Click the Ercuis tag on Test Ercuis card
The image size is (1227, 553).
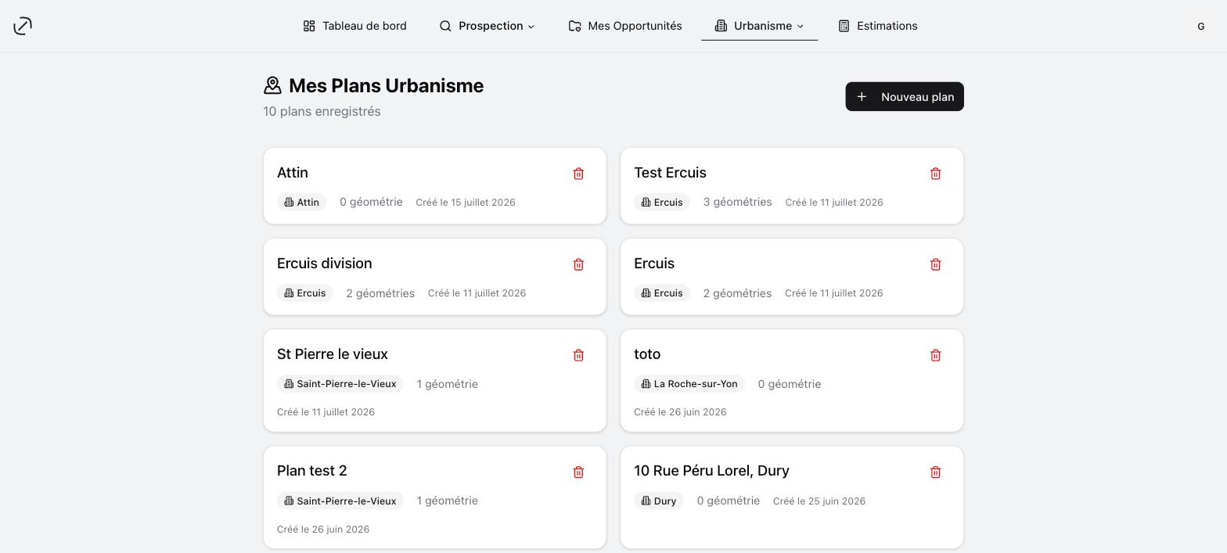[x=662, y=202]
